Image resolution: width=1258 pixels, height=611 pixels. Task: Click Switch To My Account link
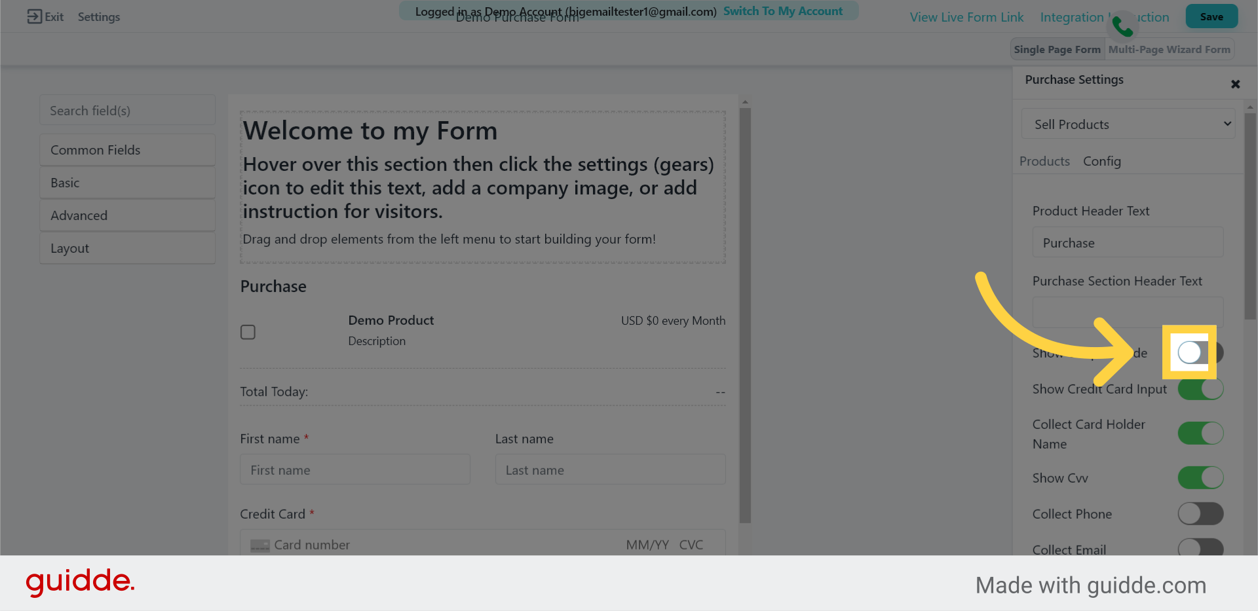tap(782, 11)
